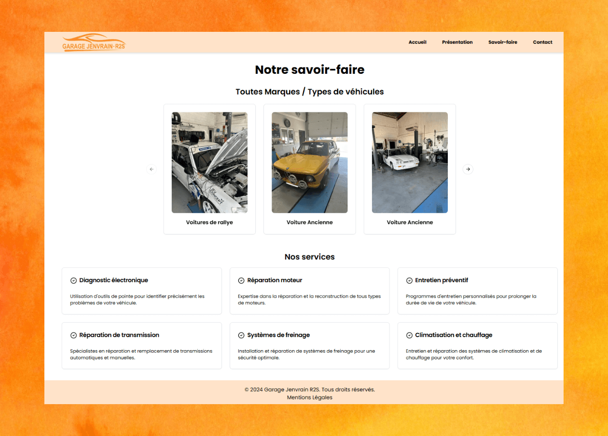Select the Climatisation et chauffage heading
The height and width of the screenshot is (436, 608).
click(454, 335)
